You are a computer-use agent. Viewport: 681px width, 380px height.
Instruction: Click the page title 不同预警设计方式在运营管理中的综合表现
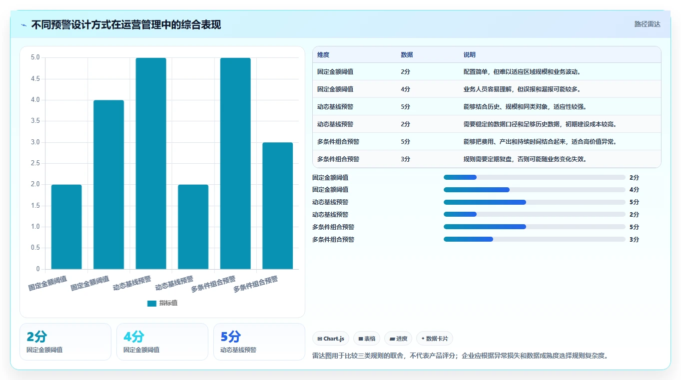pyautogui.click(x=126, y=25)
